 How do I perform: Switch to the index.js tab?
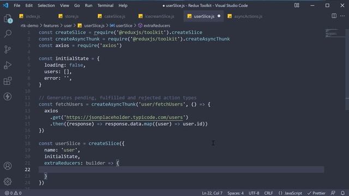pos(33,16)
